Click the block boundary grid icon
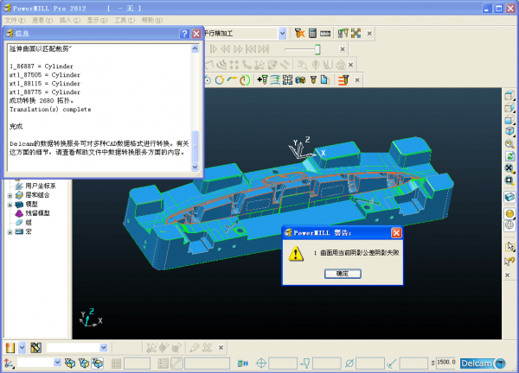The image size is (519, 373). coord(288,80)
